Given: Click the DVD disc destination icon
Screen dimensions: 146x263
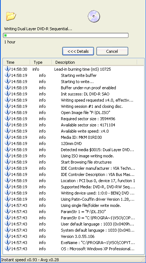Looking at the screenshot, I should click(94, 16).
